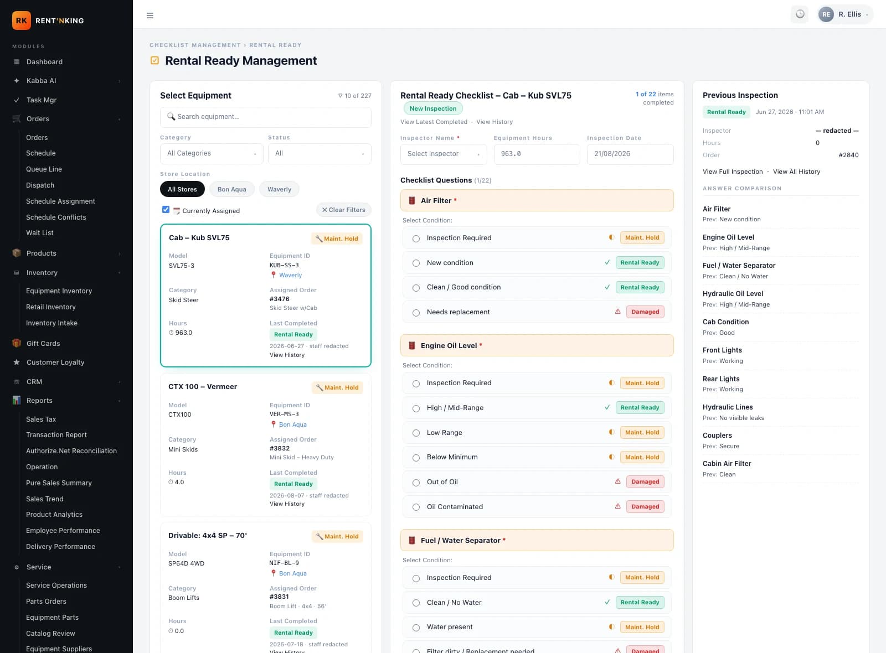Viewport: 886px width, 653px height.
Task: Open the Select Inspector dropdown
Action: (x=444, y=154)
